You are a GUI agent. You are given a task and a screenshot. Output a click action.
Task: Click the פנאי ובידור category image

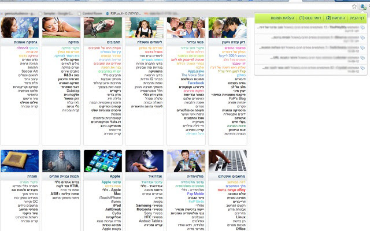186,28
